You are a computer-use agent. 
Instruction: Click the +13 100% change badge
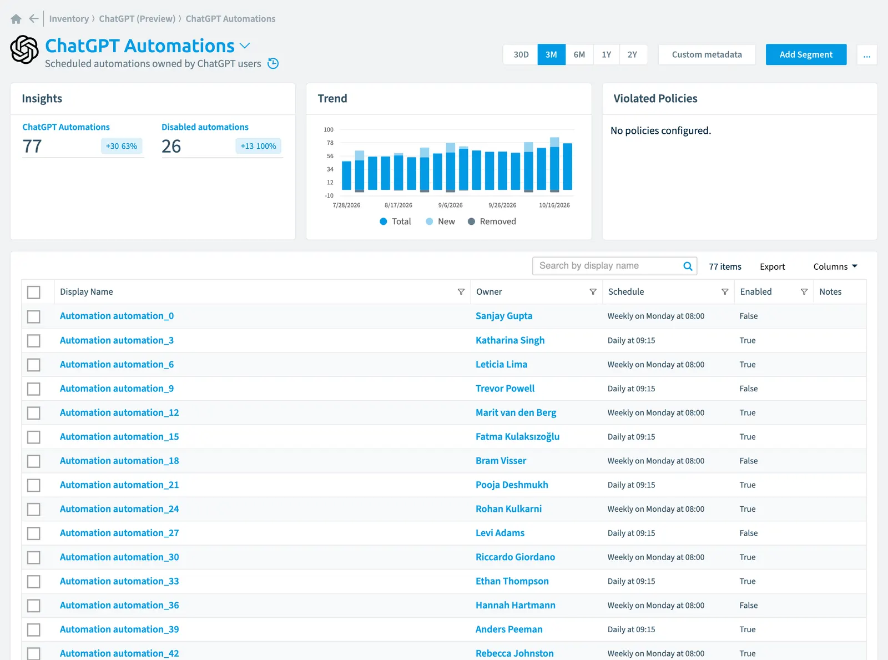click(x=258, y=146)
